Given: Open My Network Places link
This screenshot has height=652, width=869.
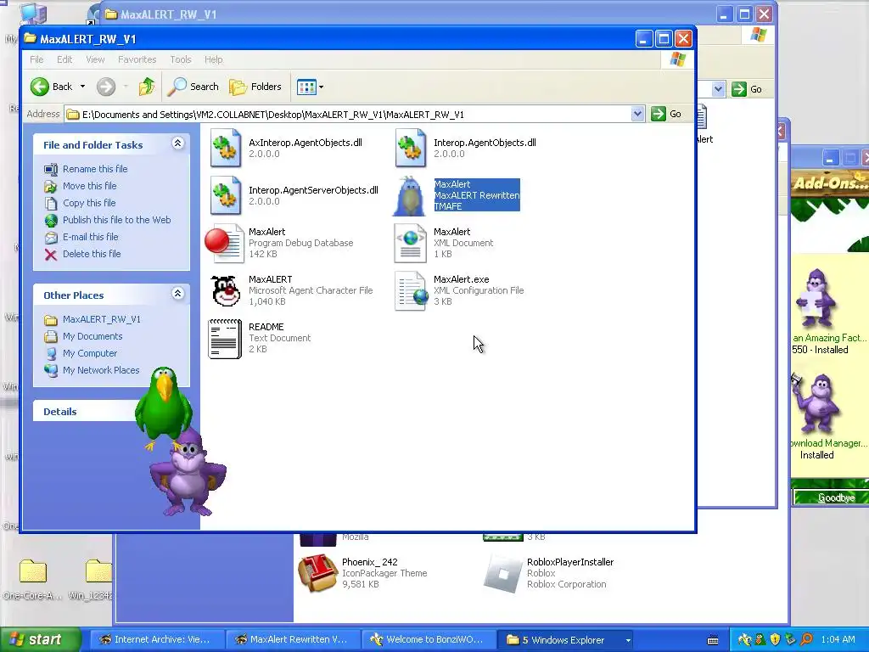Looking at the screenshot, I should point(101,370).
